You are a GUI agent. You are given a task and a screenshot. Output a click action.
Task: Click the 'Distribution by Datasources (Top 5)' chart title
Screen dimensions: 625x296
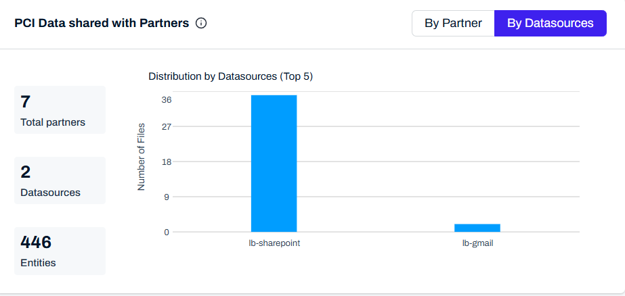(x=230, y=76)
